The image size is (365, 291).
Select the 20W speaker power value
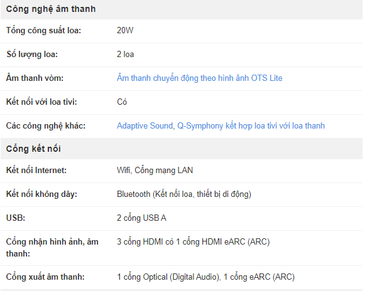tap(125, 31)
